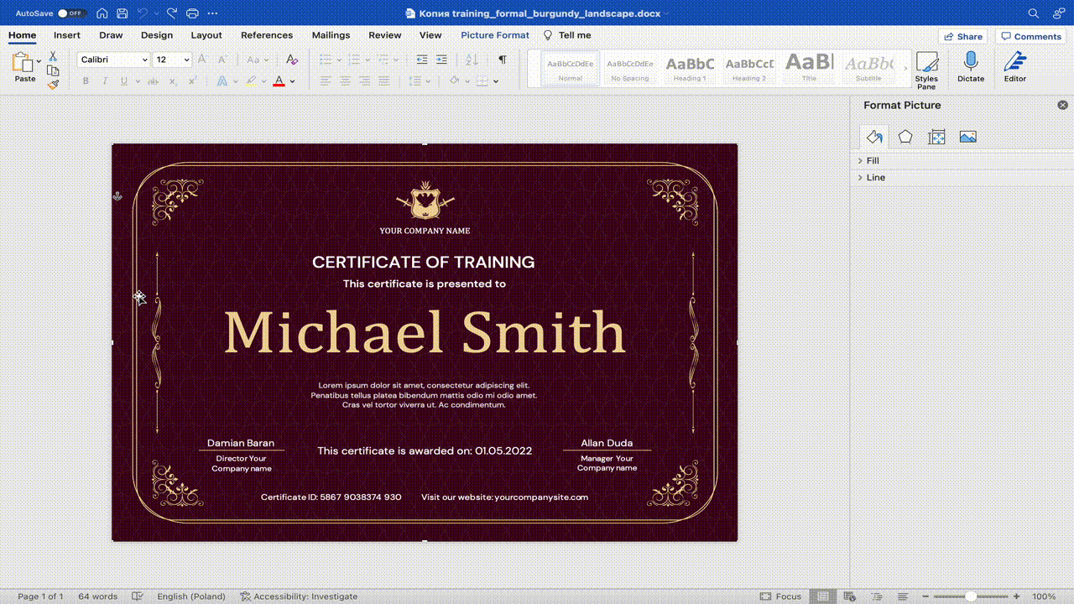Click the share-with-people icon at top right

click(x=1057, y=13)
